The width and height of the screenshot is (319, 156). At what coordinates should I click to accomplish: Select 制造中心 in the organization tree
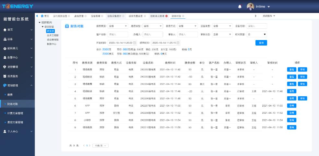(52, 44)
